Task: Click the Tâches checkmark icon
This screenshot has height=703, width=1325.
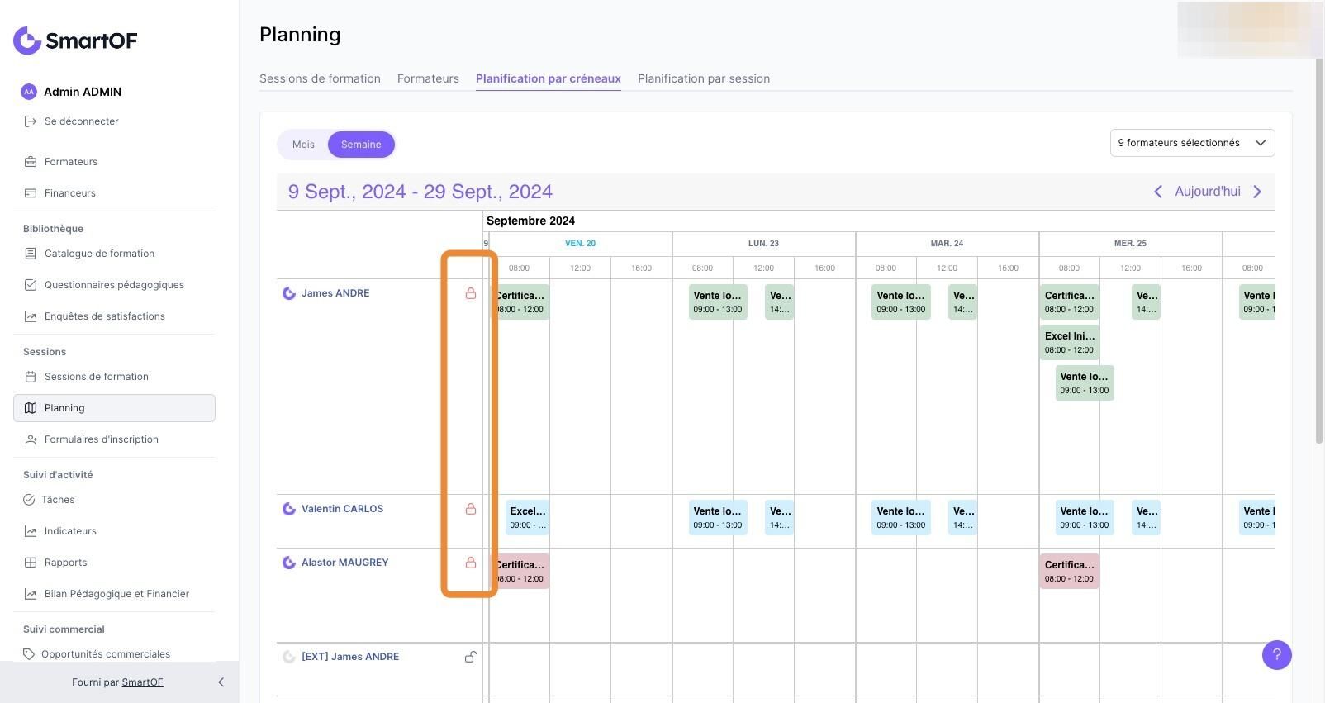Action: coord(29,500)
